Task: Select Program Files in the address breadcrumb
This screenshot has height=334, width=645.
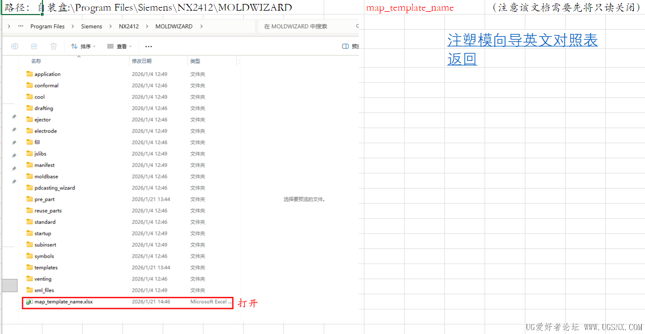Action: [x=48, y=26]
